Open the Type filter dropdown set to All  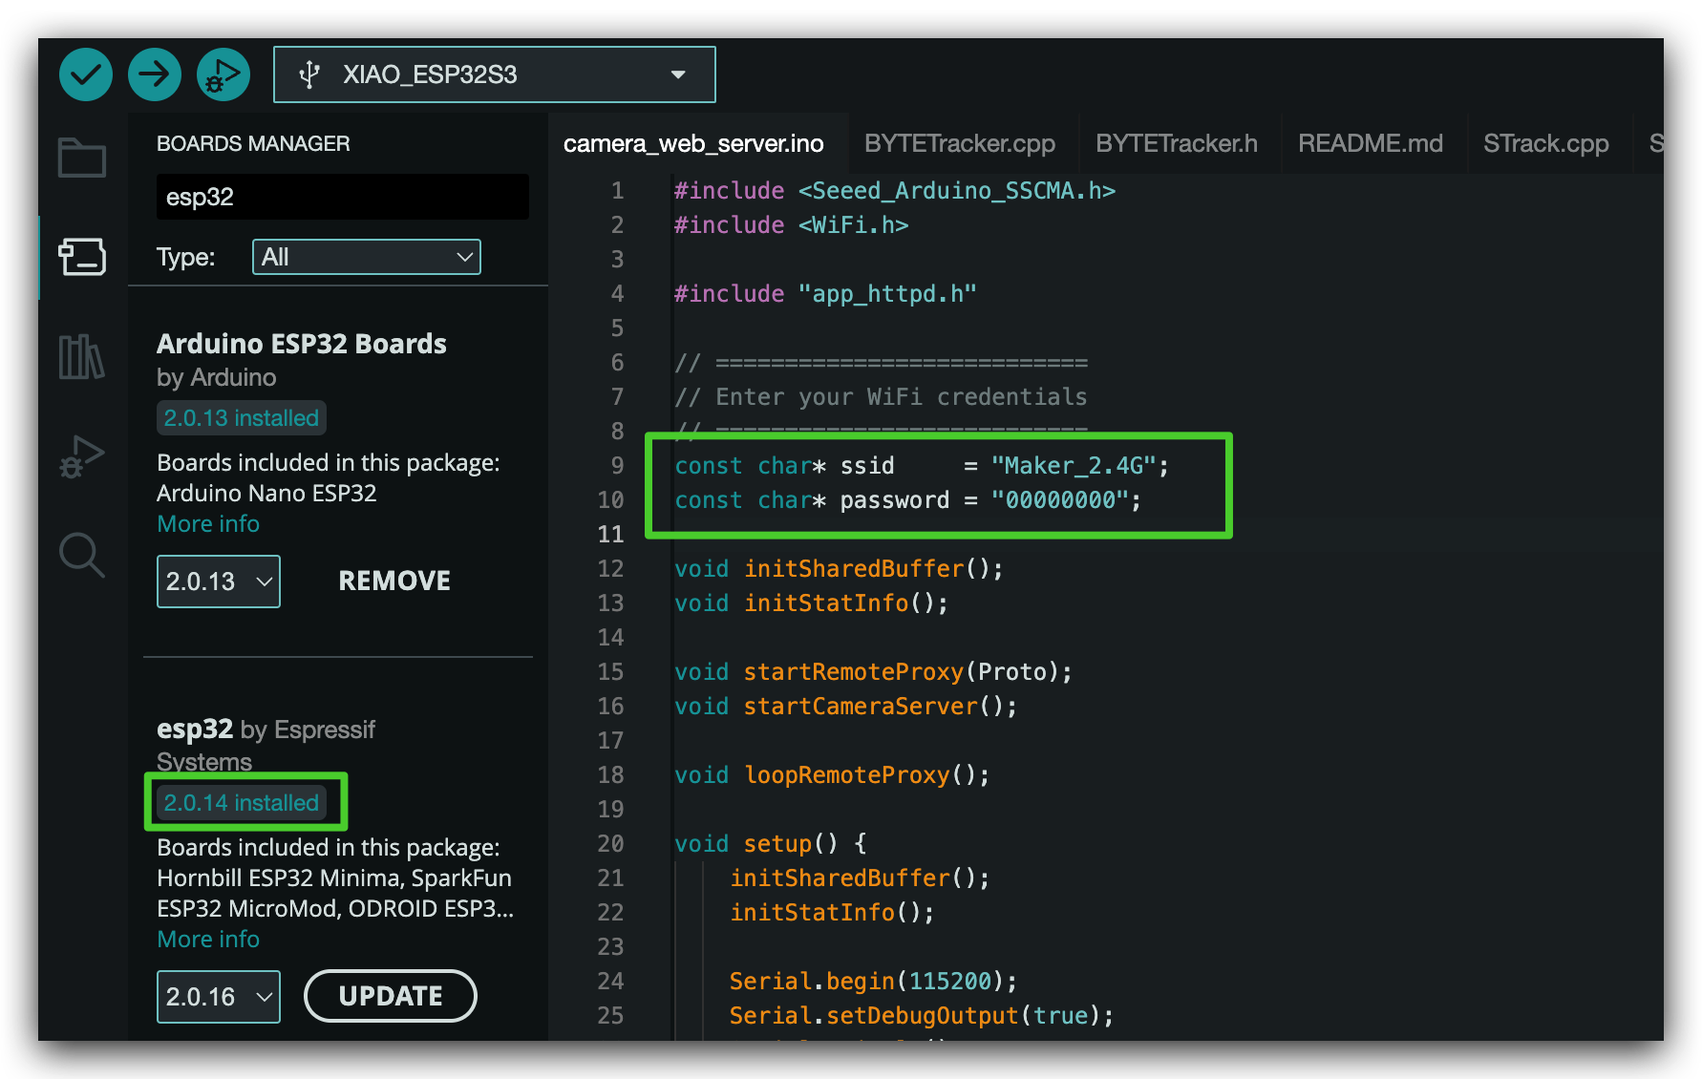367,257
